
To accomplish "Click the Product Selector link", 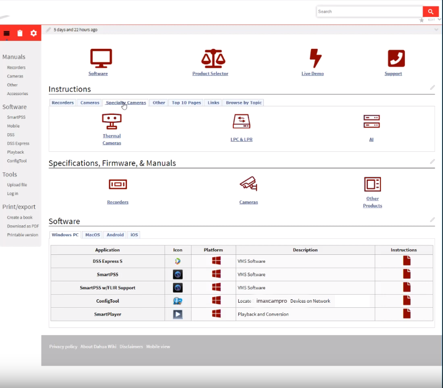I will pos(210,73).
